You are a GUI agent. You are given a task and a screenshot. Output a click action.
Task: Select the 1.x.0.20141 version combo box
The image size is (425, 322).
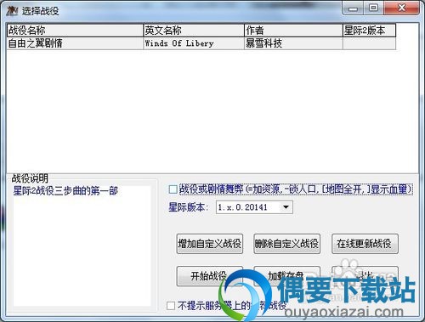tap(254, 207)
